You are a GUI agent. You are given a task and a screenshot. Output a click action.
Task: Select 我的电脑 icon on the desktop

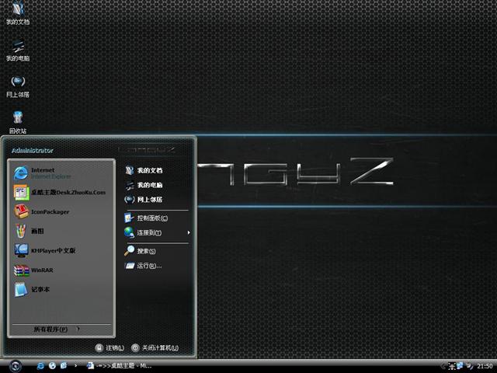[18, 50]
